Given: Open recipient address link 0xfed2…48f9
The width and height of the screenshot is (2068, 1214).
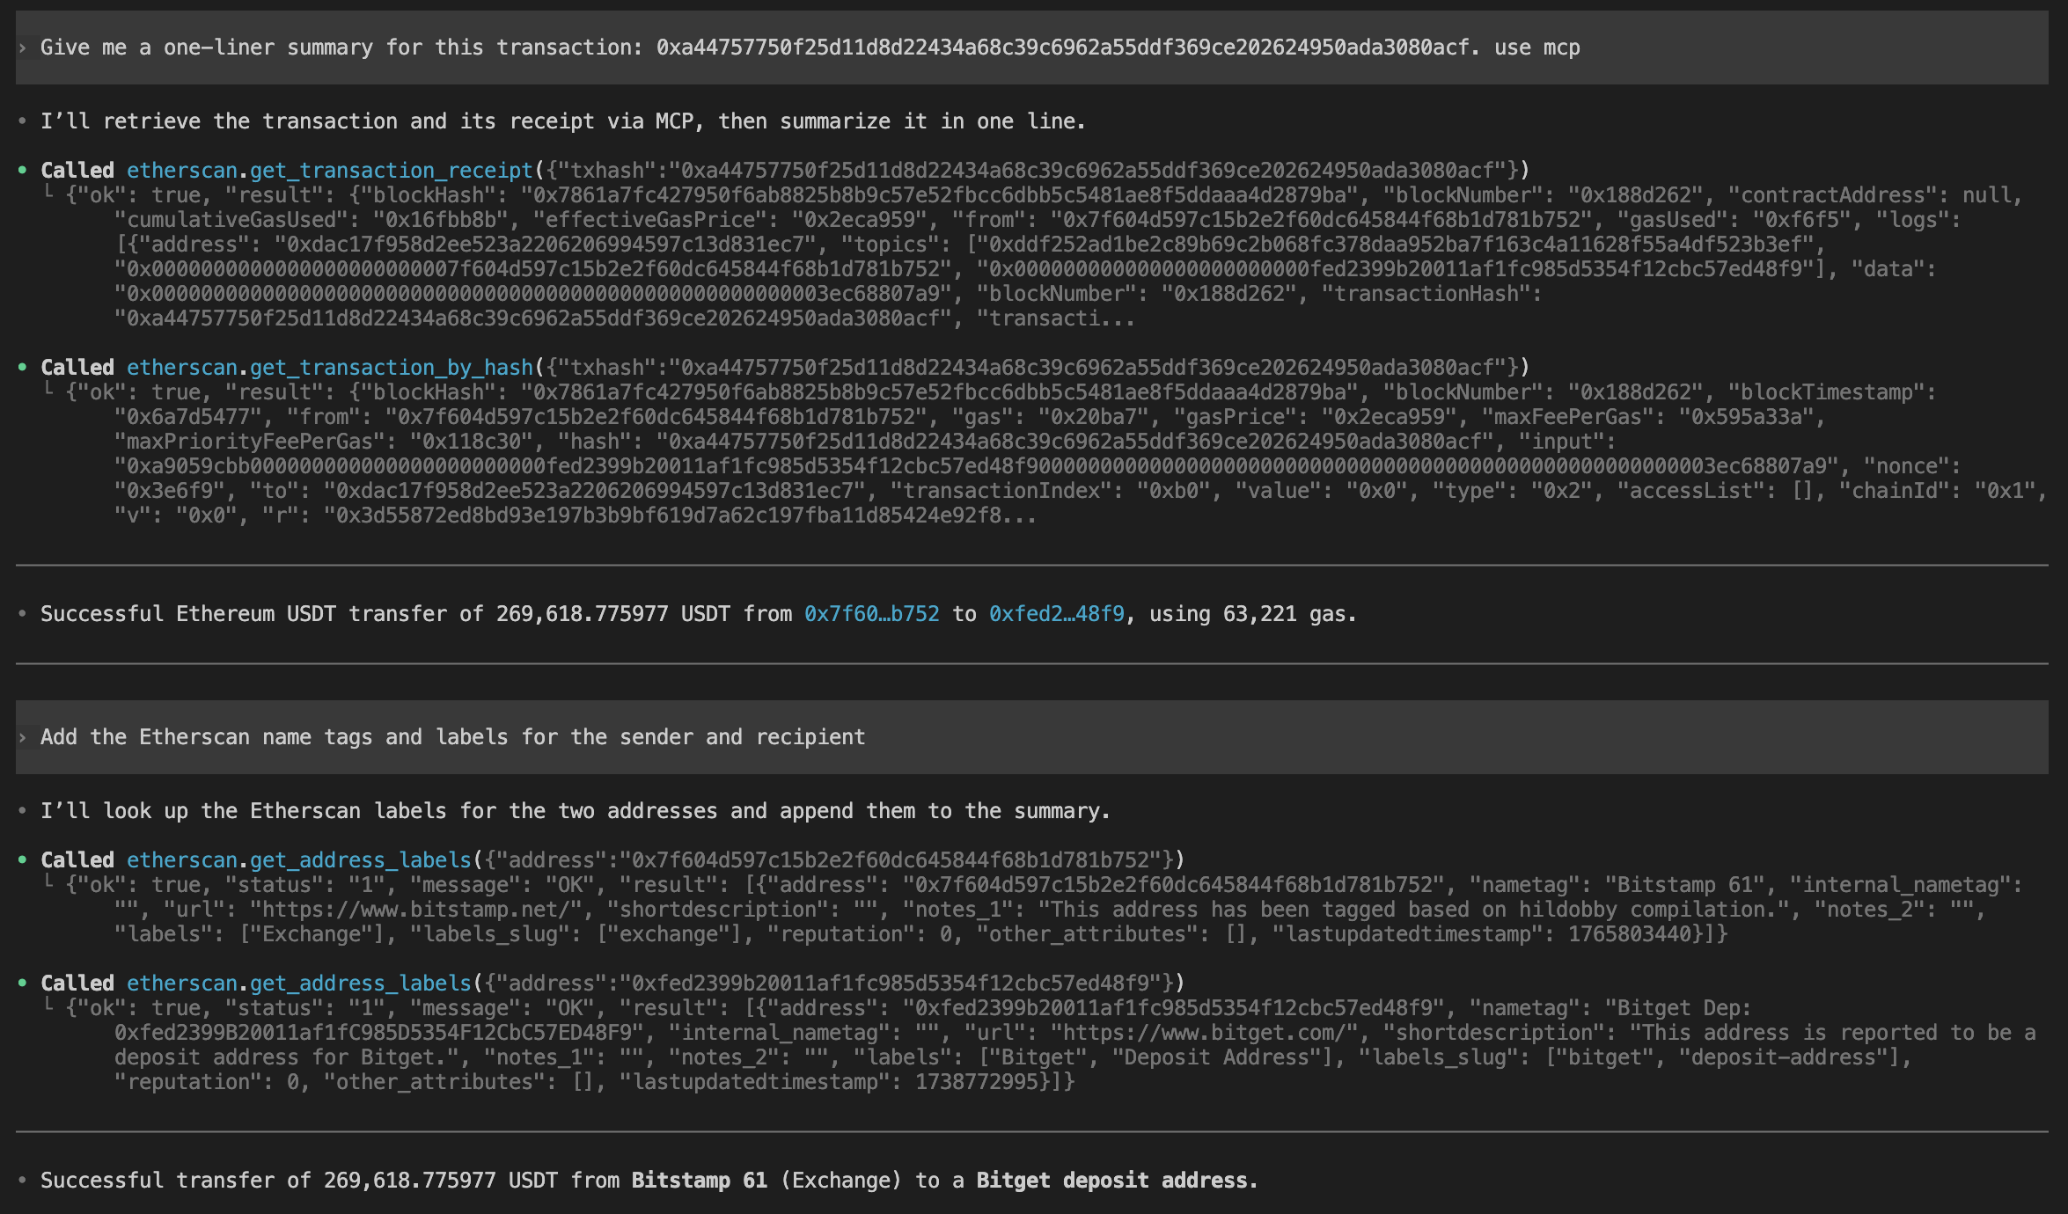Looking at the screenshot, I should [x=1057, y=614].
